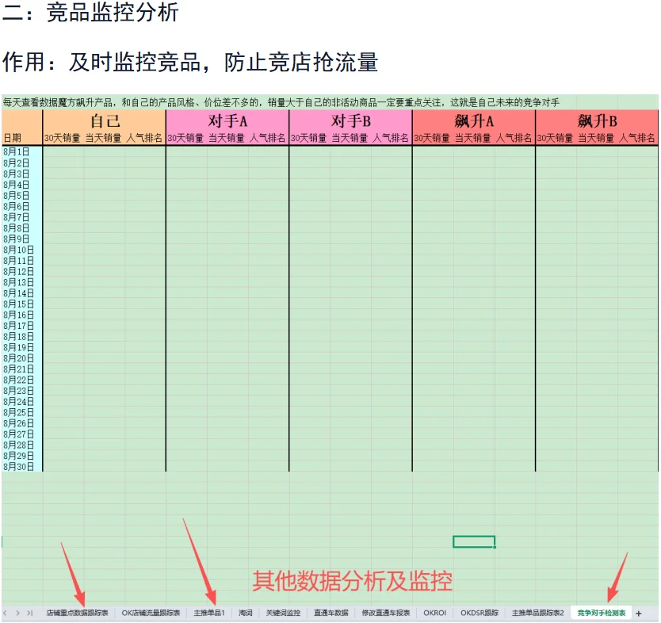Select the 8月5日 date cell
The height and width of the screenshot is (623, 661).
22,195
